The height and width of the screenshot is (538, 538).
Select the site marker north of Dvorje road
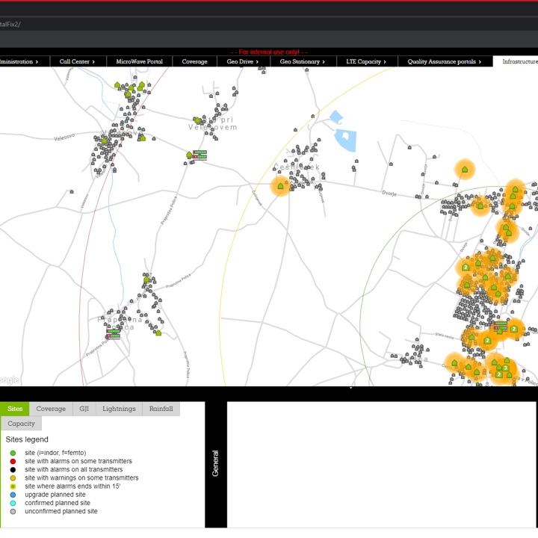pos(465,170)
